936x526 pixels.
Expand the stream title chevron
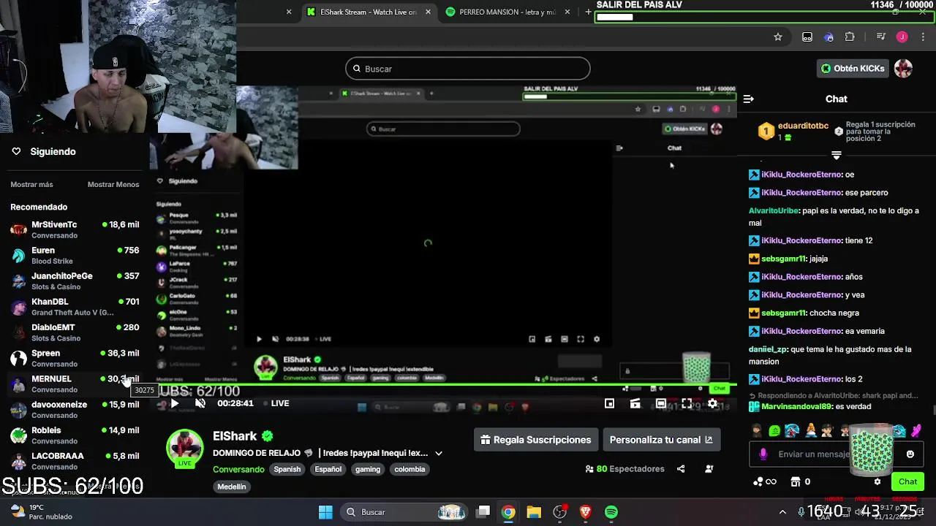coord(439,453)
